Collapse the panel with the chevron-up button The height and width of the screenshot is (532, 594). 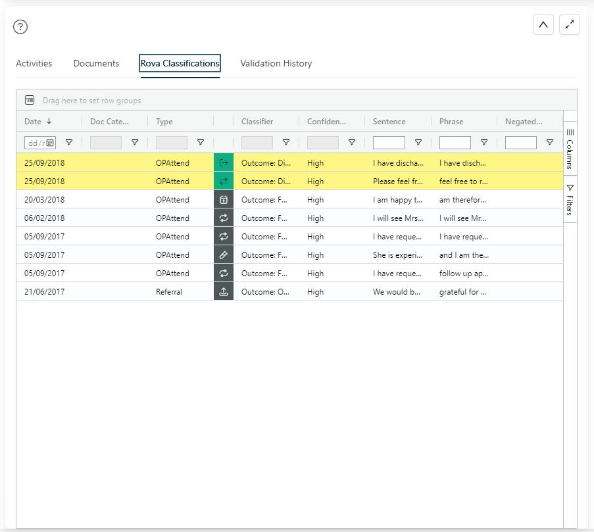pos(543,24)
